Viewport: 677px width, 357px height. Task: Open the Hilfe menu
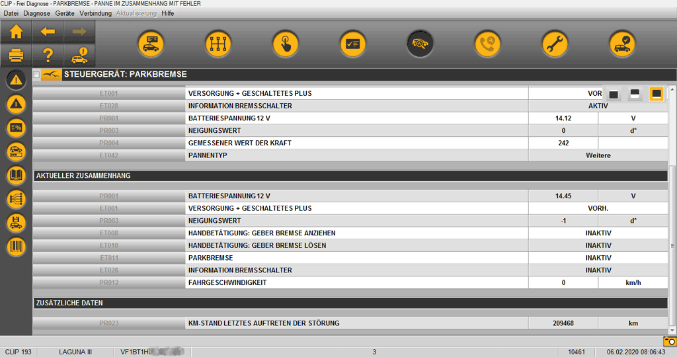click(167, 13)
